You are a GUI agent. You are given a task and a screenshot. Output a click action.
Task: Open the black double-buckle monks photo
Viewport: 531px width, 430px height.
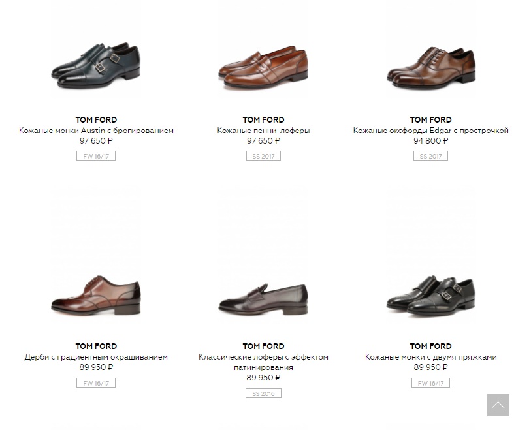pyautogui.click(x=430, y=296)
